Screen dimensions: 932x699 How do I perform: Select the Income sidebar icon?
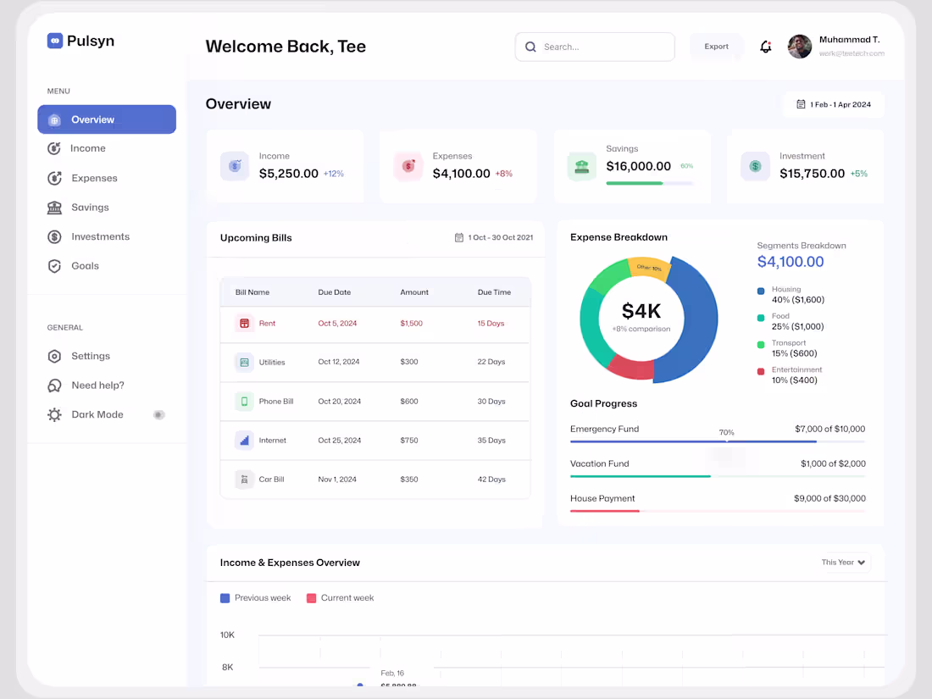(55, 148)
